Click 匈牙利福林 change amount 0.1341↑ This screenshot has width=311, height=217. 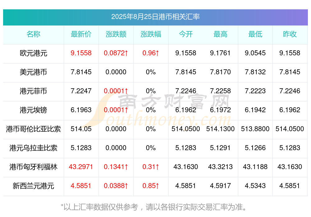[x=116, y=167]
